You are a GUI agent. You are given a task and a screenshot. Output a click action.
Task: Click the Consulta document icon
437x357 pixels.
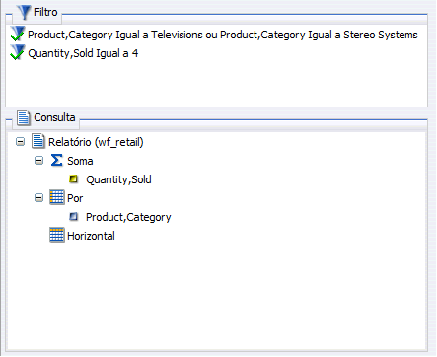(24, 118)
